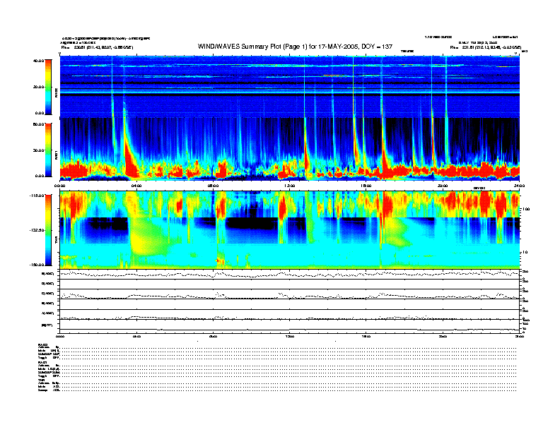Click 24:00 tick label under RAD1 spectrogram
The width and height of the screenshot is (560, 432).
coord(519,186)
